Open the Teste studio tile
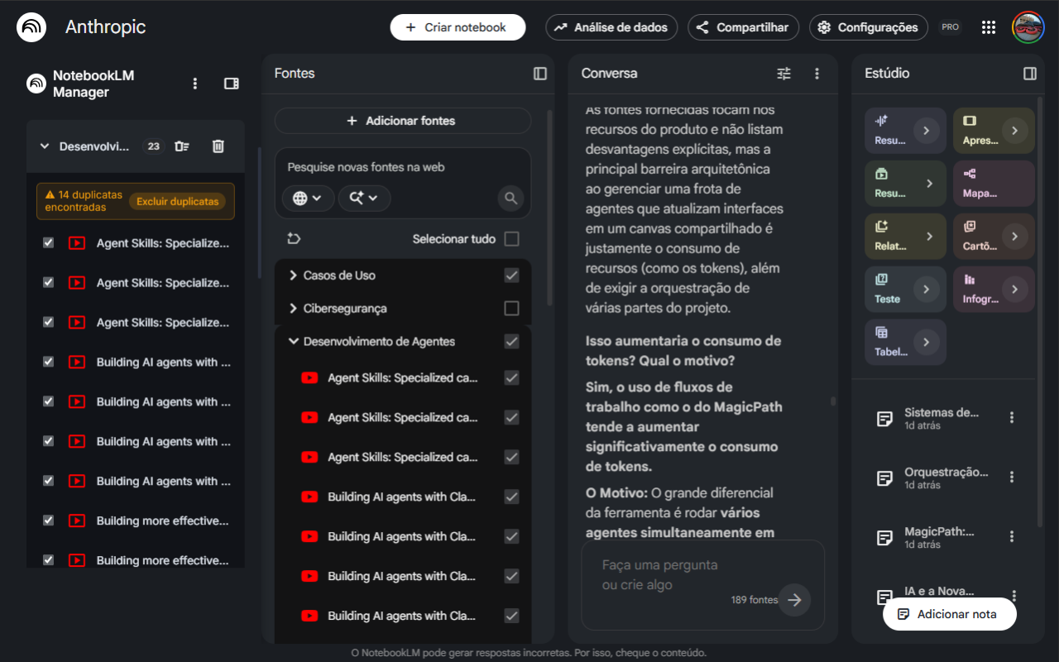The image size is (1059, 662). (905, 289)
